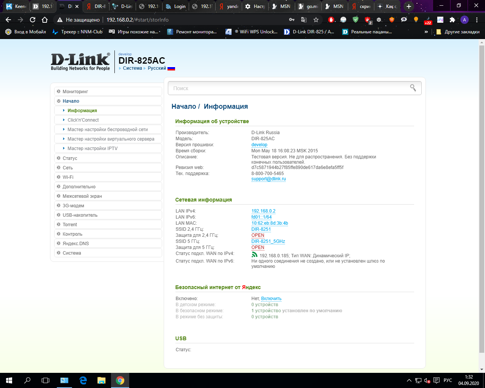485x388 pixels.
Task: Open the Система dropdown in the header
Action: point(132,68)
